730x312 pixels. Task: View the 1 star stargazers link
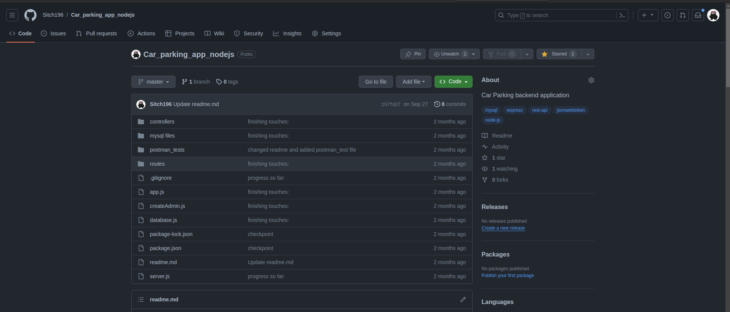click(494, 158)
